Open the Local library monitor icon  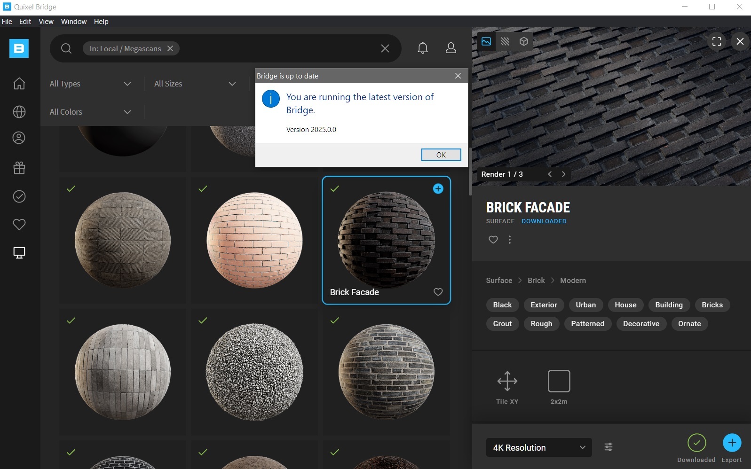pyautogui.click(x=19, y=253)
